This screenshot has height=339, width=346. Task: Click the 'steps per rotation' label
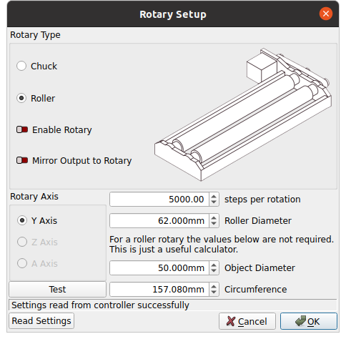[262, 200]
